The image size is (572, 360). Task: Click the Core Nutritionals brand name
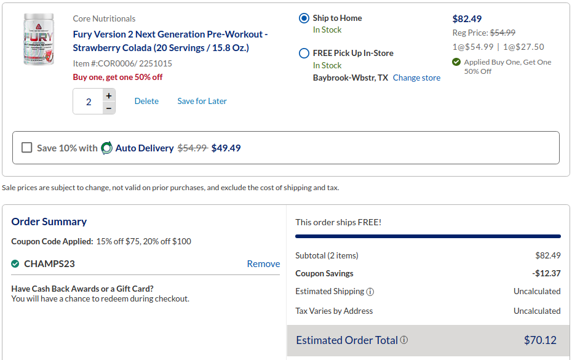click(x=104, y=18)
